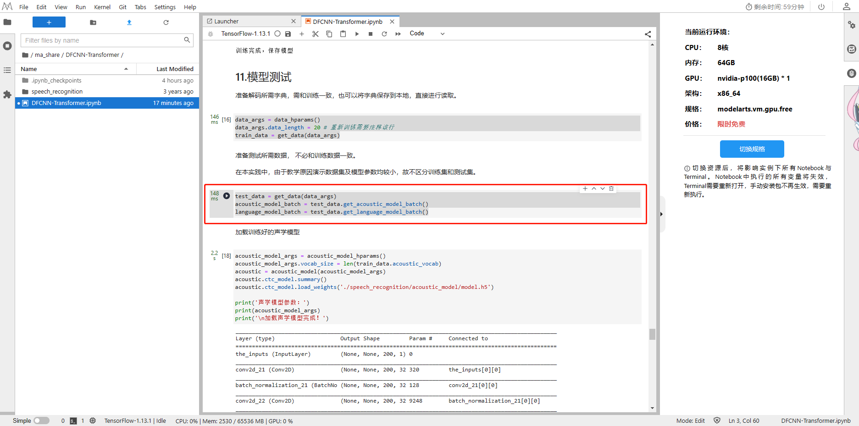Click the 切换规格 button
859x426 pixels.
point(752,149)
